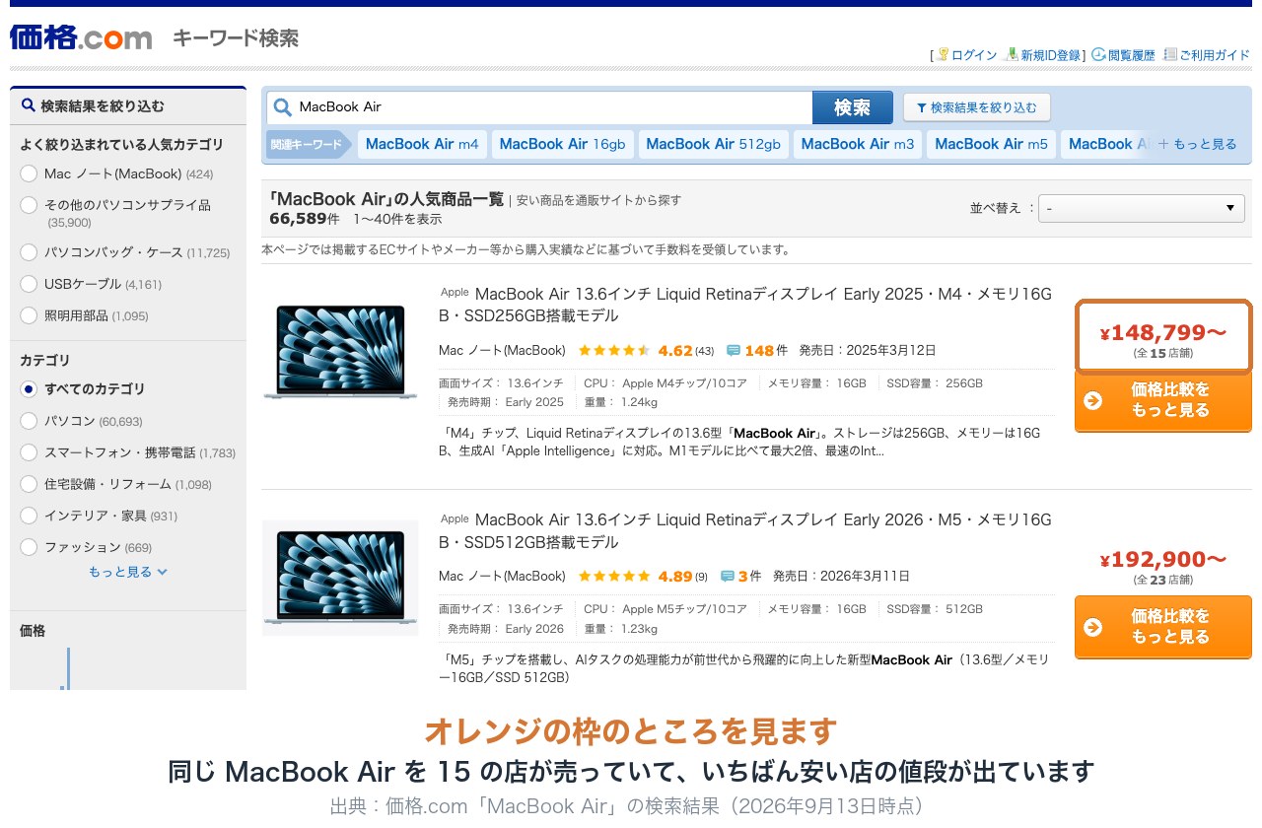
Task: Click the speech bubble icon beside 148件
Action: tap(734, 351)
